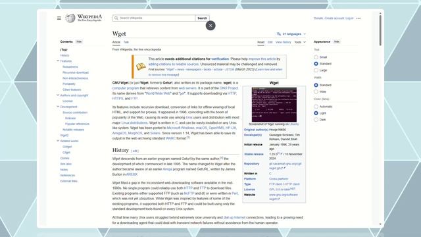Image resolution: width=421 pixels, height=237 pixels.
Task: Click the Wikipedia globe logo
Action: [x=70, y=18]
